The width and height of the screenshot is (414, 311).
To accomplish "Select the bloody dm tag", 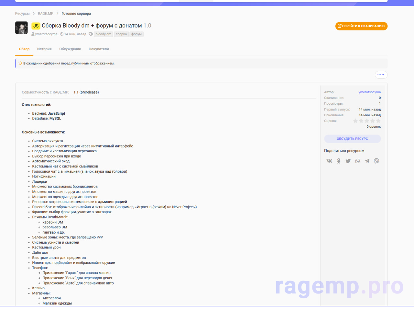I will click(x=103, y=34).
